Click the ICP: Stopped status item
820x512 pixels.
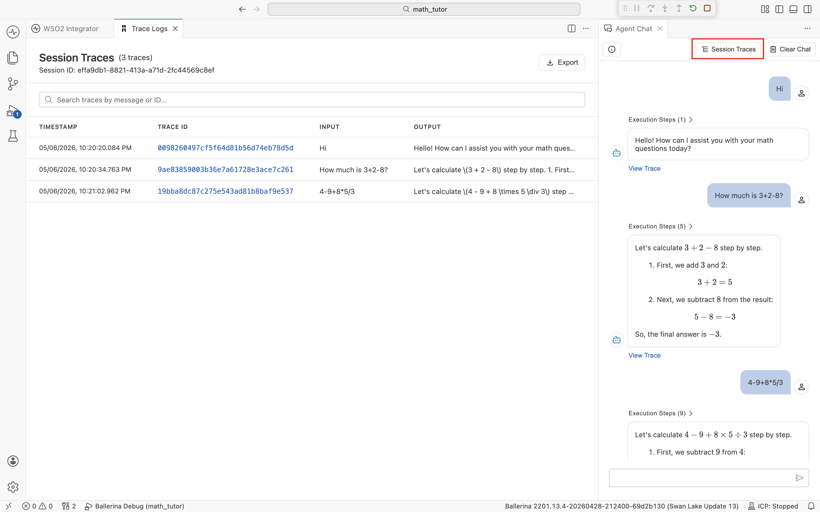coord(773,506)
